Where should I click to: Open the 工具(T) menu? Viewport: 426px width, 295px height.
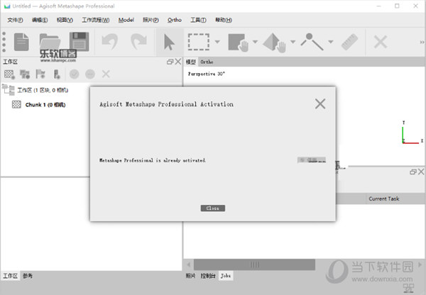[x=198, y=20]
